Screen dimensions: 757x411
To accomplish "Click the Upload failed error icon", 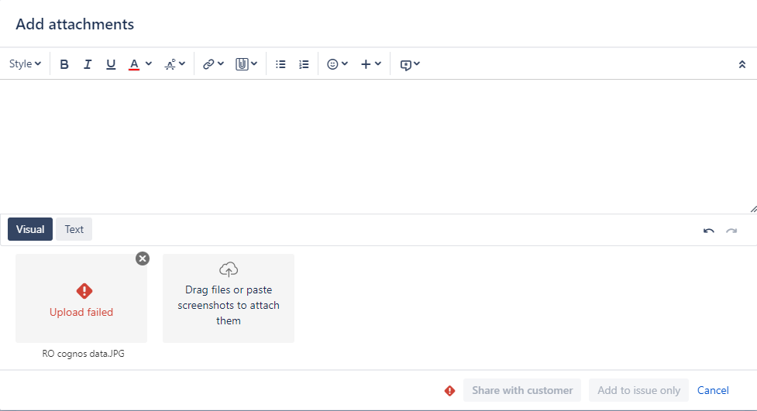I will [84, 291].
